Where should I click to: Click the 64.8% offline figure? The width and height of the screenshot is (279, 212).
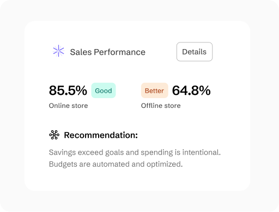tap(191, 90)
